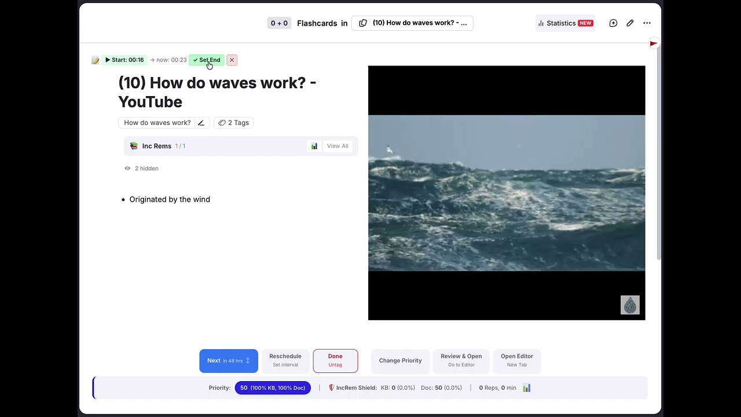Click 'KB: 0 (0.0%)' shield value

pos(398,388)
